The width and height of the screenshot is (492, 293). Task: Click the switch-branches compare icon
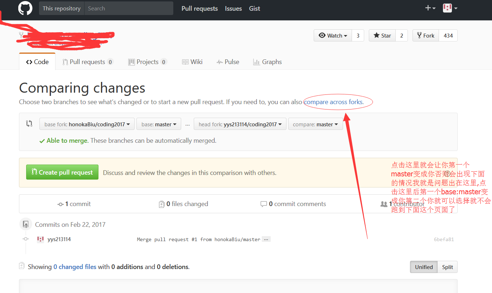pos(29,124)
